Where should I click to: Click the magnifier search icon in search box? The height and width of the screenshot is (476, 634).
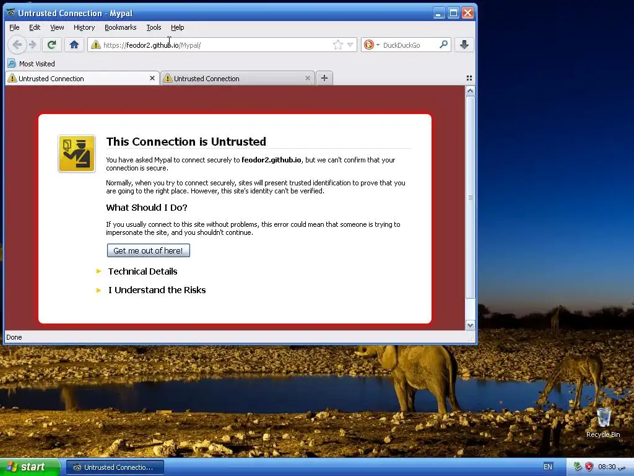[443, 45]
